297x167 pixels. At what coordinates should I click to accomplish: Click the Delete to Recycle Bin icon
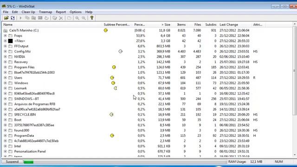(x=55, y=18)
